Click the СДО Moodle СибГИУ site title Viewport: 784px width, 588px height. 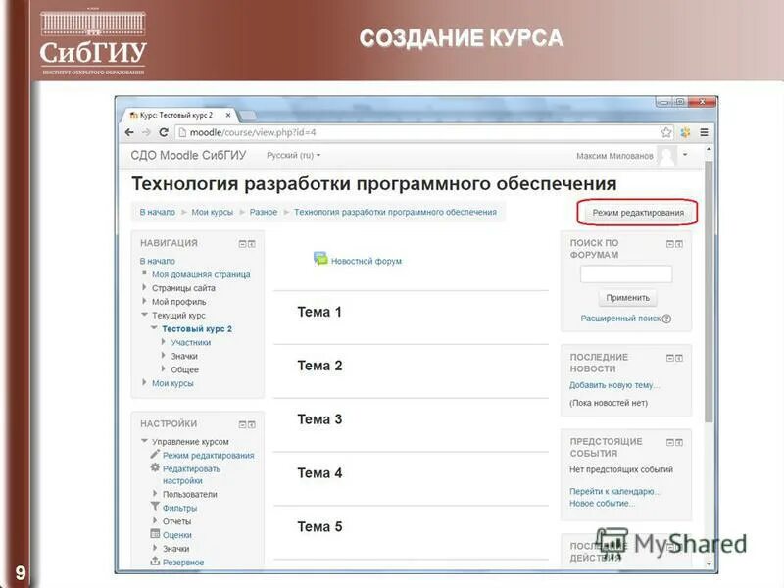click(188, 156)
